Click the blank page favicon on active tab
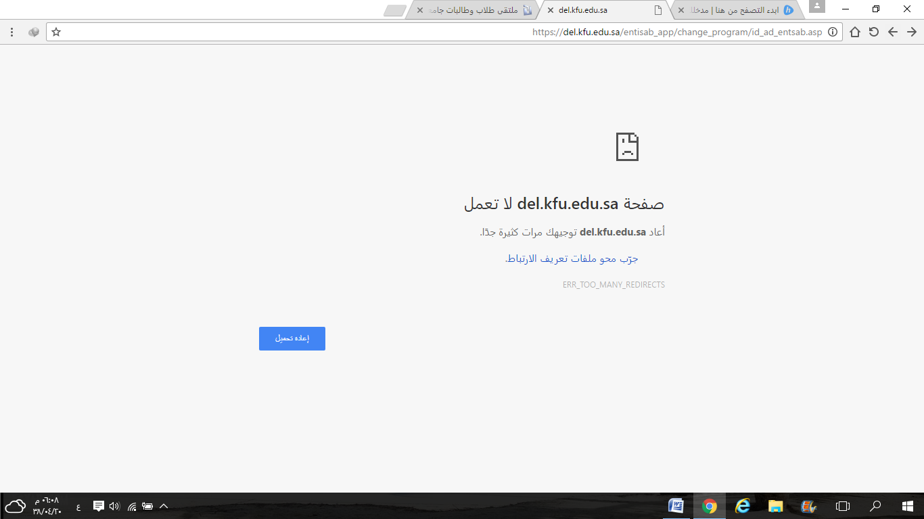The height and width of the screenshot is (519, 924). click(658, 10)
